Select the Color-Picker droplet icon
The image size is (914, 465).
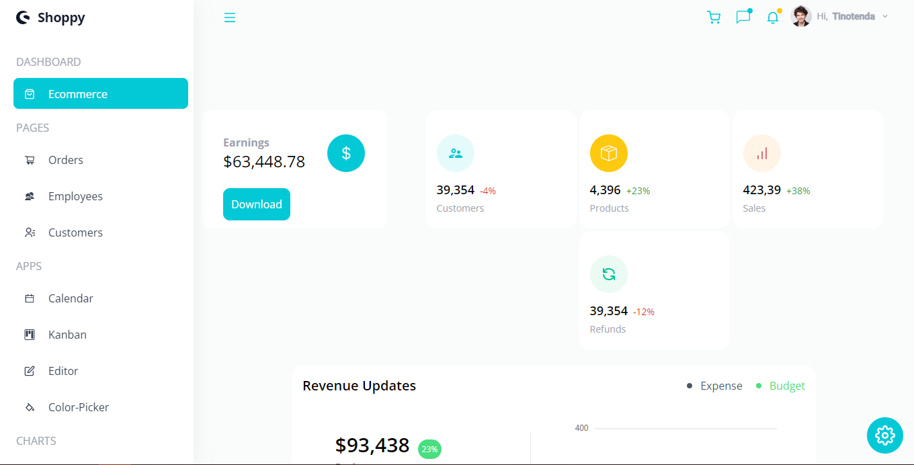29,407
